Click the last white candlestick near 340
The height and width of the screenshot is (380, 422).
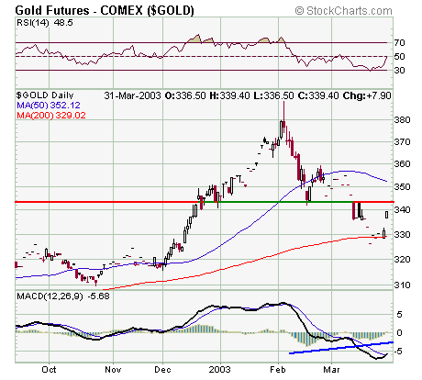(387, 215)
